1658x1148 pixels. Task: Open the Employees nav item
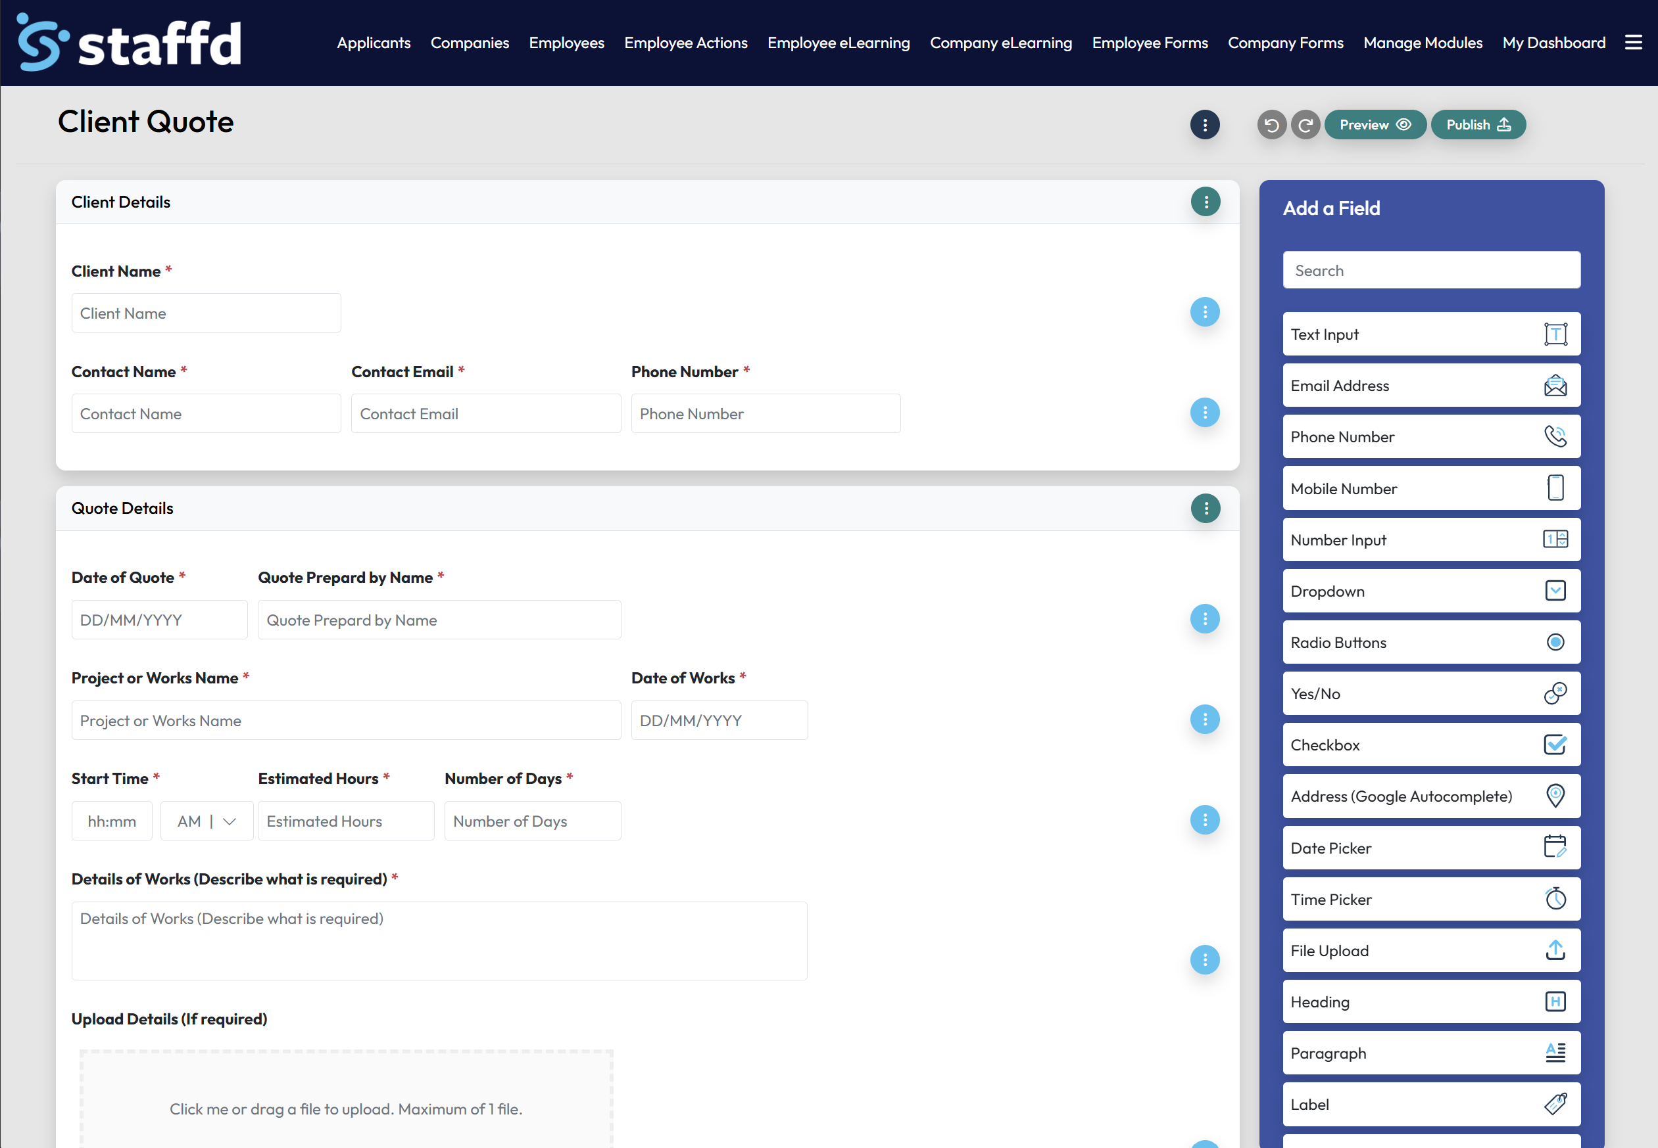[566, 43]
